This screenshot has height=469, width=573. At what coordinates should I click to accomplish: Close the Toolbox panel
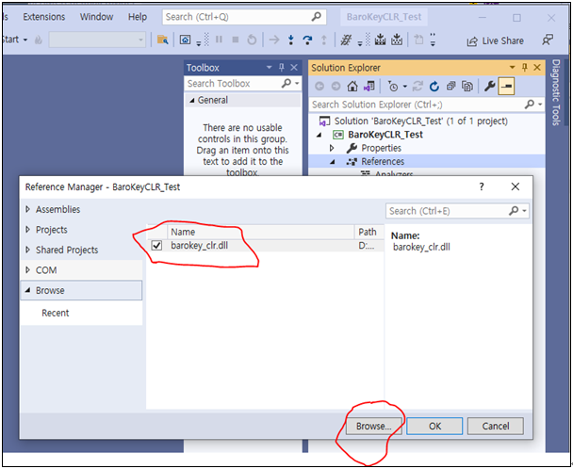[x=294, y=67]
